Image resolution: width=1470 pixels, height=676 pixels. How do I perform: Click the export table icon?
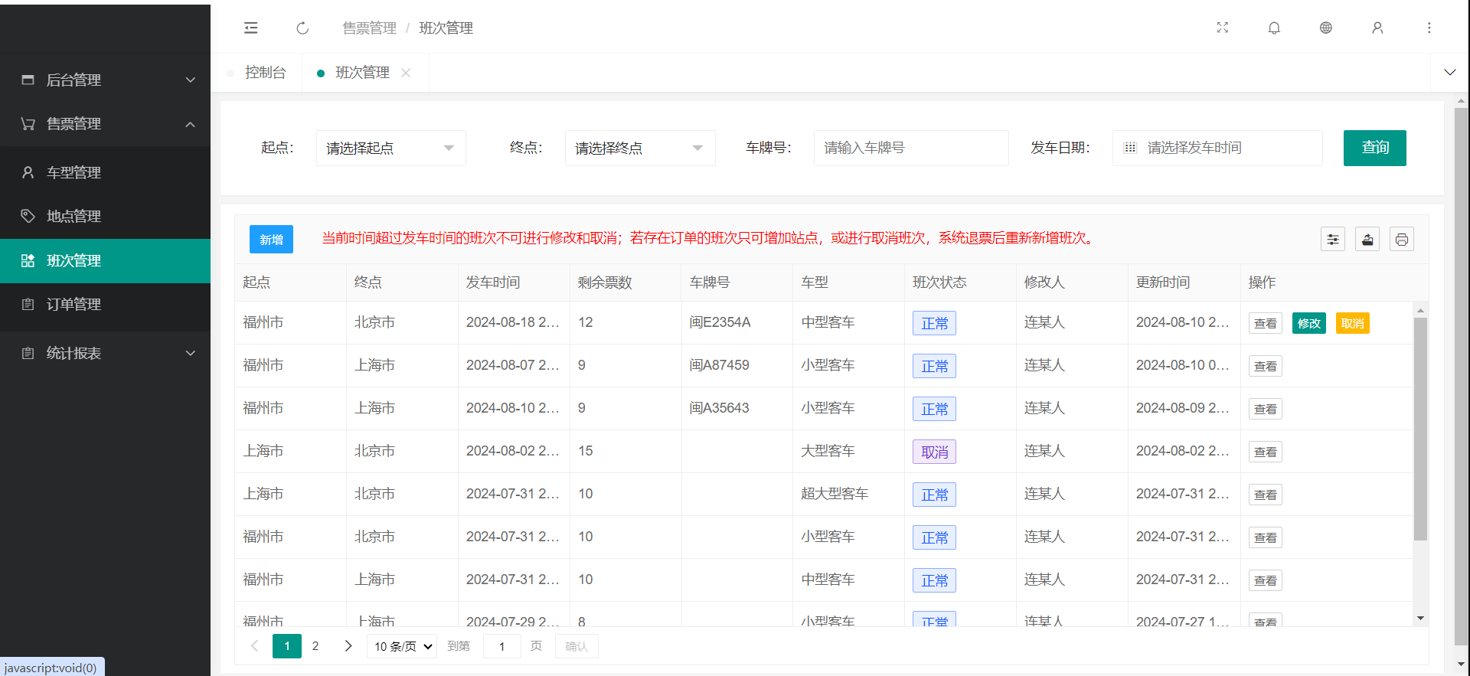pyautogui.click(x=1367, y=240)
